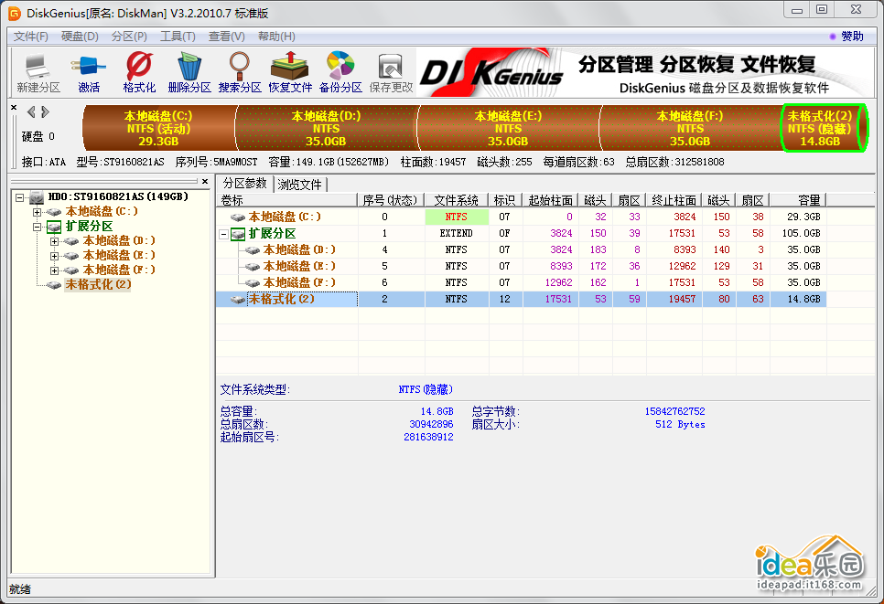The image size is (884, 604).
Task: Switch to the 浏览文件 tab
Action: (299, 185)
